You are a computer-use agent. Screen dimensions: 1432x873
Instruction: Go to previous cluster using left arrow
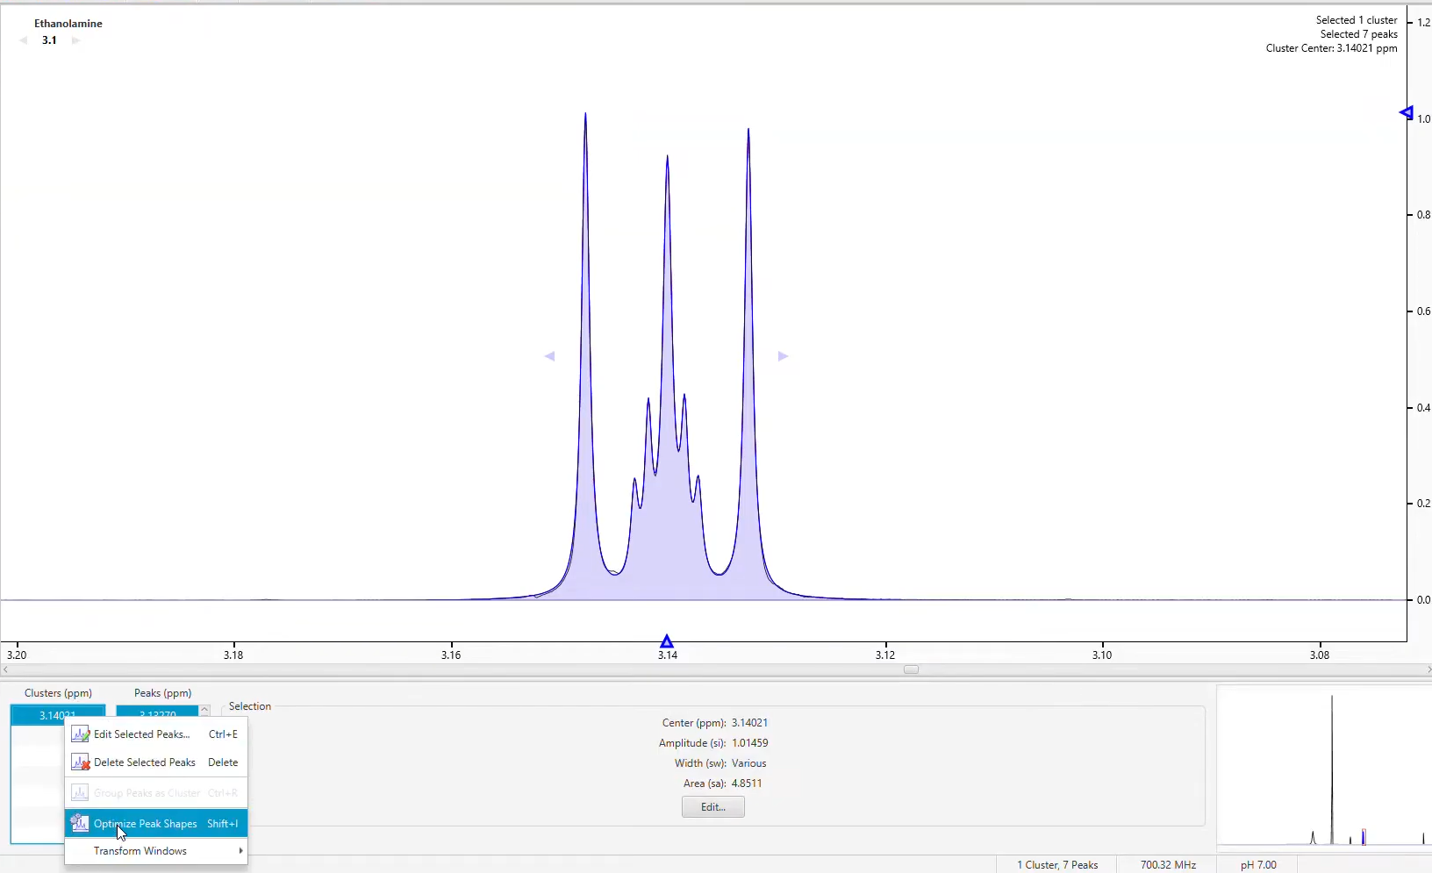(24, 40)
